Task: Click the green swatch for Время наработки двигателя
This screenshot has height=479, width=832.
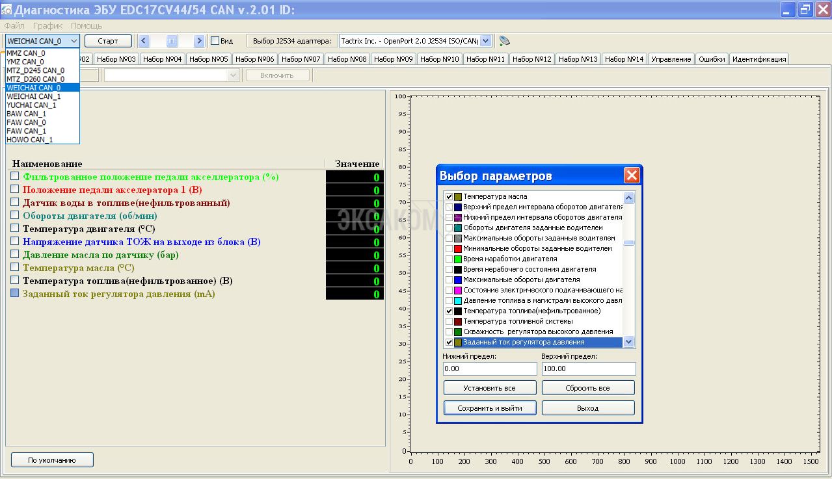Action: pyautogui.click(x=458, y=259)
